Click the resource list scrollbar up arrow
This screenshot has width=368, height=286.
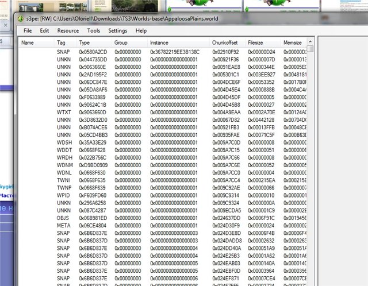pyautogui.click(x=310, y=49)
